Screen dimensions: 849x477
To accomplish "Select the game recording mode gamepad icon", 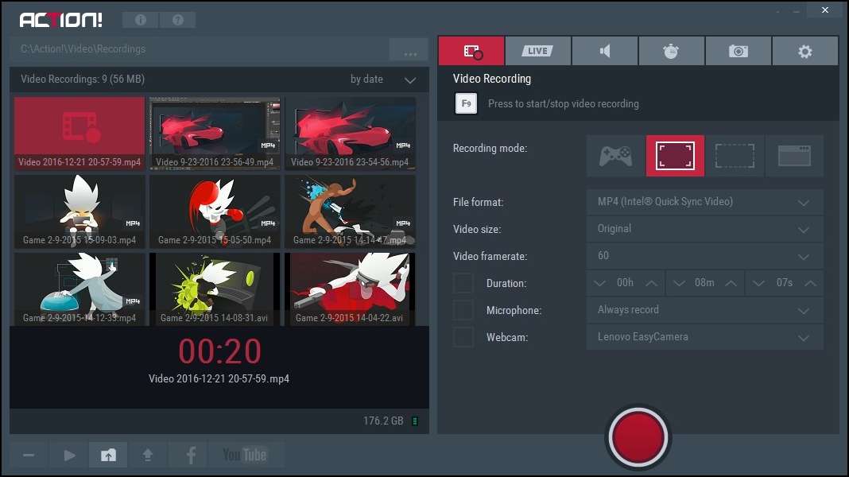I will pyautogui.click(x=616, y=155).
